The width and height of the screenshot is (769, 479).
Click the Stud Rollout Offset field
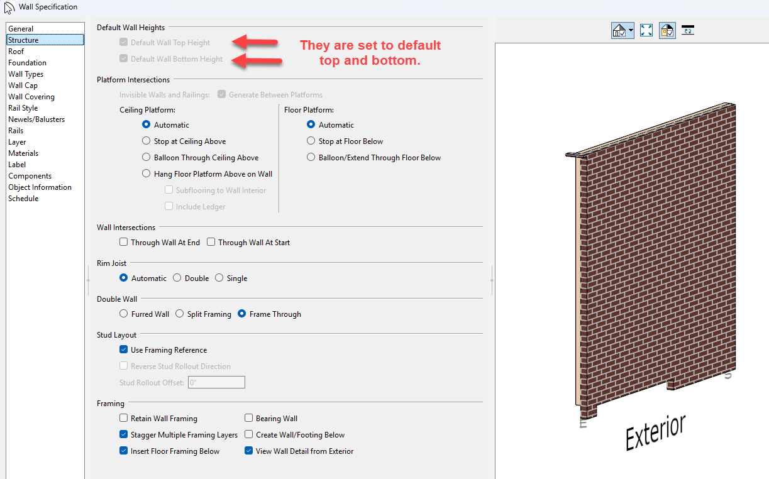pyautogui.click(x=216, y=382)
